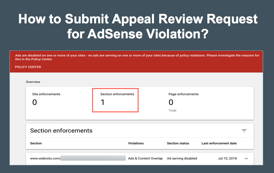
Task: Click the Ad serving disabled status
Action: point(182,158)
